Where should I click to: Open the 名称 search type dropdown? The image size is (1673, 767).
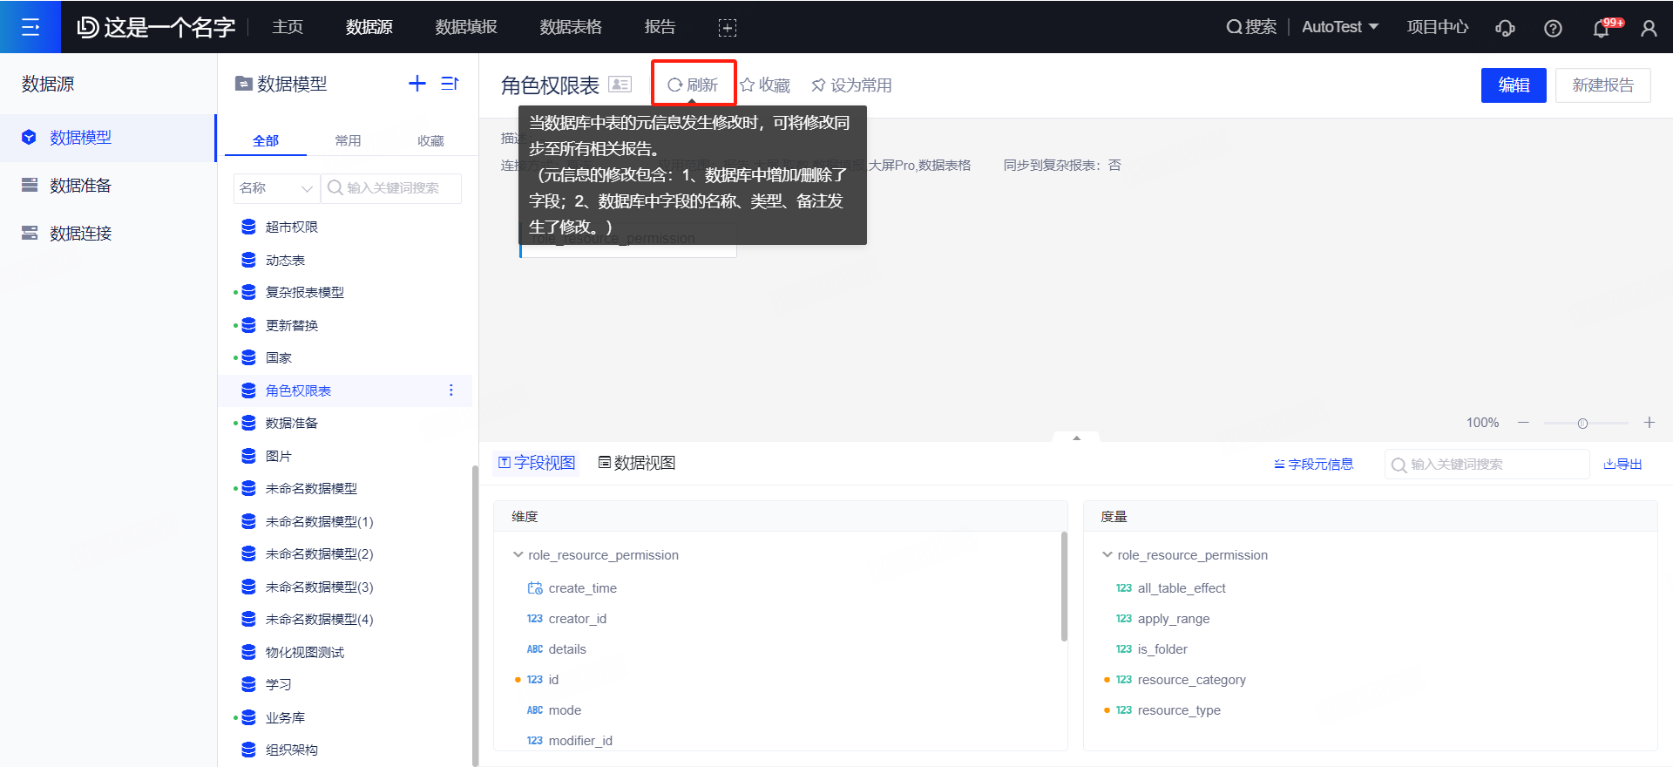[x=275, y=188]
